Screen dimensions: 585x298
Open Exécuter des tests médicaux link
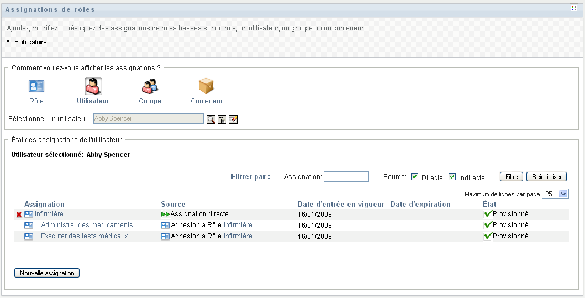tap(85, 236)
